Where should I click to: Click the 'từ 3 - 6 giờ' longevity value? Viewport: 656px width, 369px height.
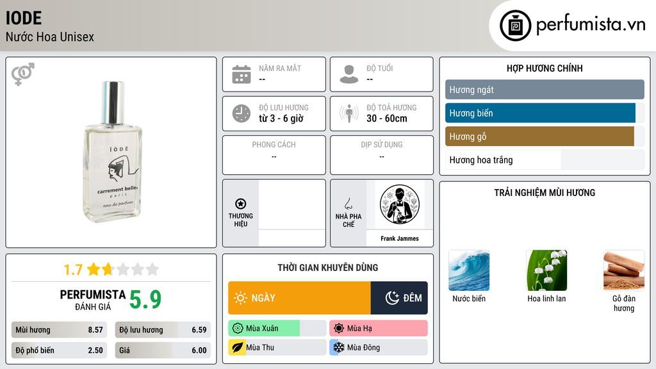281,119
